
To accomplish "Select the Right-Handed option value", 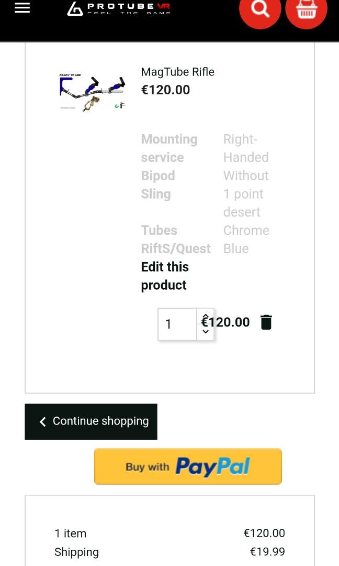I will pos(245,148).
